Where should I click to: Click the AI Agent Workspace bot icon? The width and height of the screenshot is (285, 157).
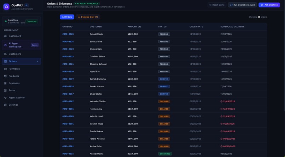5,45
